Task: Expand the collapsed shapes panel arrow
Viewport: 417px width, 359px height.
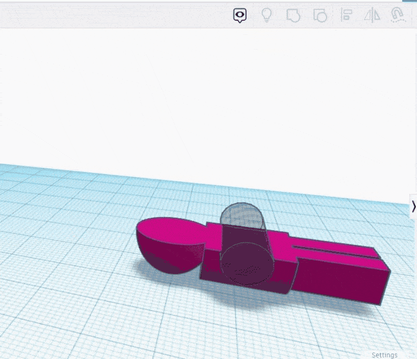Action: coord(414,206)
